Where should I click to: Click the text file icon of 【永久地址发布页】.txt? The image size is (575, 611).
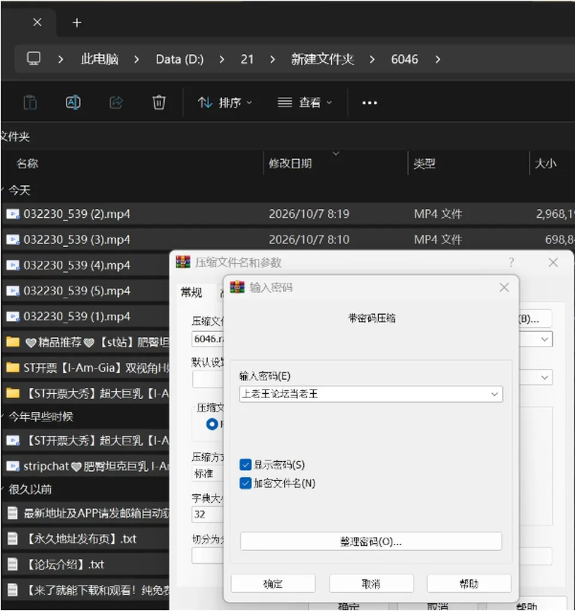pos(13,539)
